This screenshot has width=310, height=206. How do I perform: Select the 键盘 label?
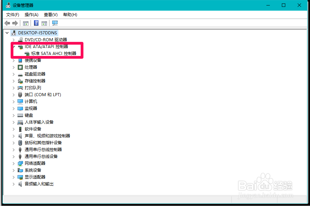point(29,115)
